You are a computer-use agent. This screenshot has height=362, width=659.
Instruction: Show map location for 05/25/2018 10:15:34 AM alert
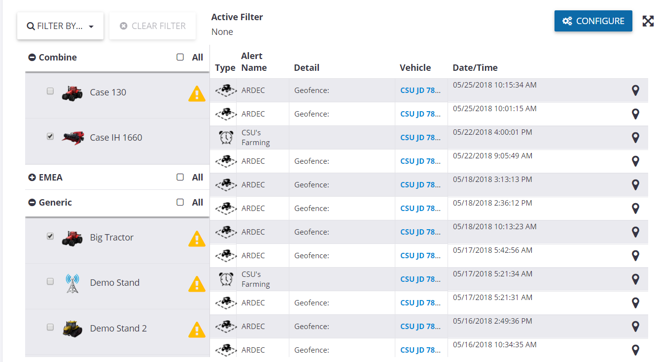[x=635, y=90]
